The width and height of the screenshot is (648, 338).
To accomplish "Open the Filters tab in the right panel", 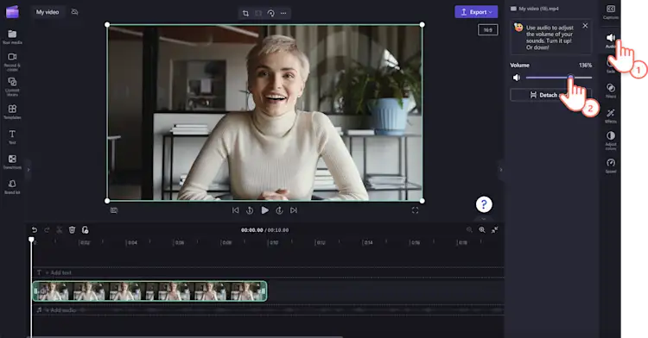I will click(611, 91).
